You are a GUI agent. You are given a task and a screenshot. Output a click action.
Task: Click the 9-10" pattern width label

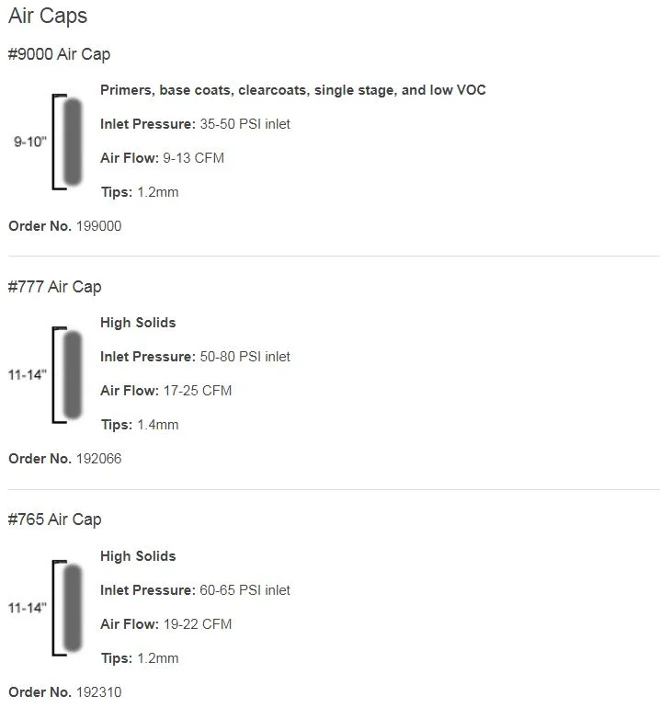[30, 142]
